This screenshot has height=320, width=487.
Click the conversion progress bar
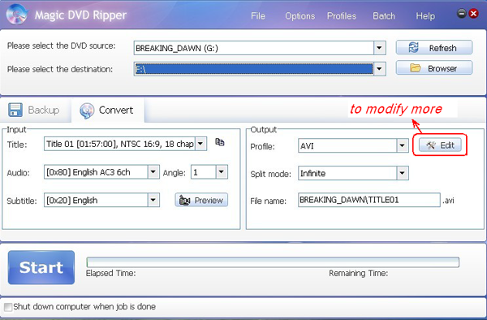[273, 262]
